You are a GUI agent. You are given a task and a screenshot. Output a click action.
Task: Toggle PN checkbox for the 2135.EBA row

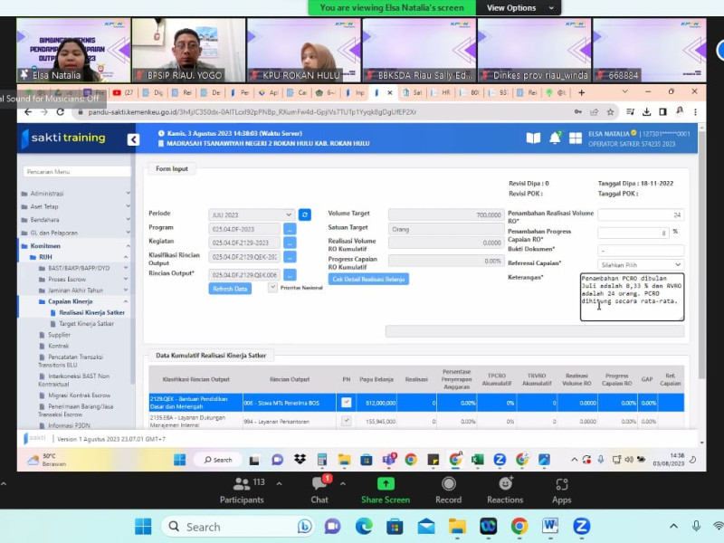[x=346, y=421]
